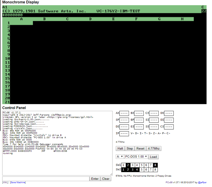
Task: Open the XML link
Action: [5, 183]
